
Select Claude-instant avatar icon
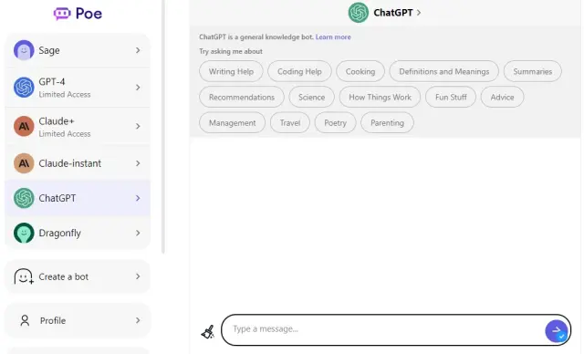(x=24, y=163)
